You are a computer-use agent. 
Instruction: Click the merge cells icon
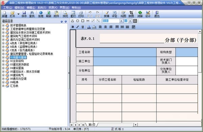134,27
